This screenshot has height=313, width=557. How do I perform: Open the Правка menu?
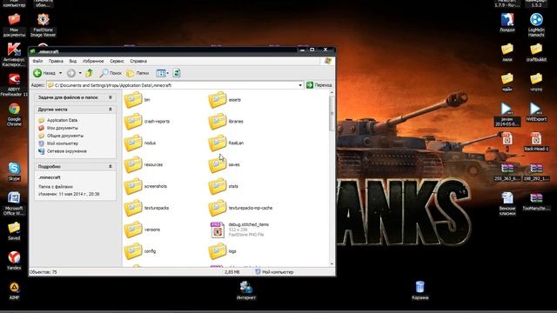pos(56,61)
